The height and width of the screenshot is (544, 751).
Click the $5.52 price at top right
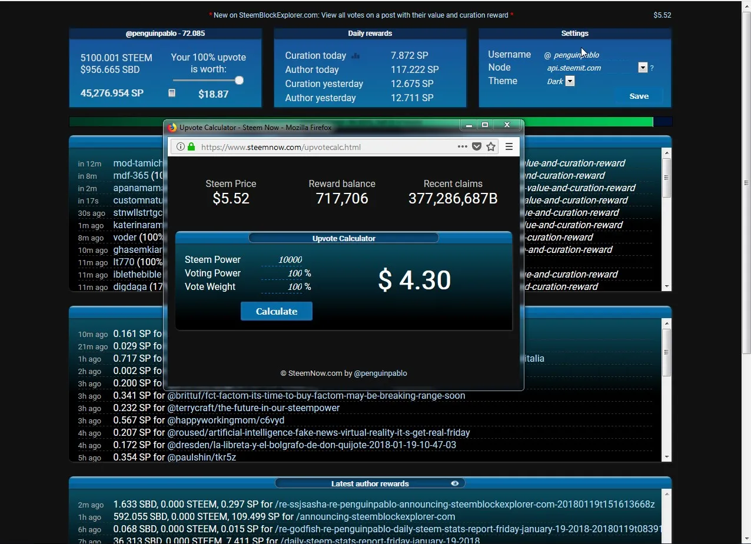point(662,15)
